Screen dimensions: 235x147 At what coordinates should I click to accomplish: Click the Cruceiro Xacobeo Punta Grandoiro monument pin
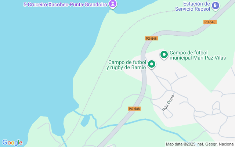click(113, 4)
